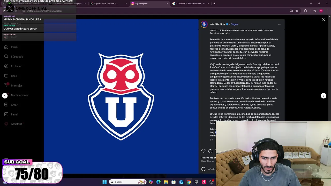Like the post with heart icon
Screen dimensions: 331x186
204,151
